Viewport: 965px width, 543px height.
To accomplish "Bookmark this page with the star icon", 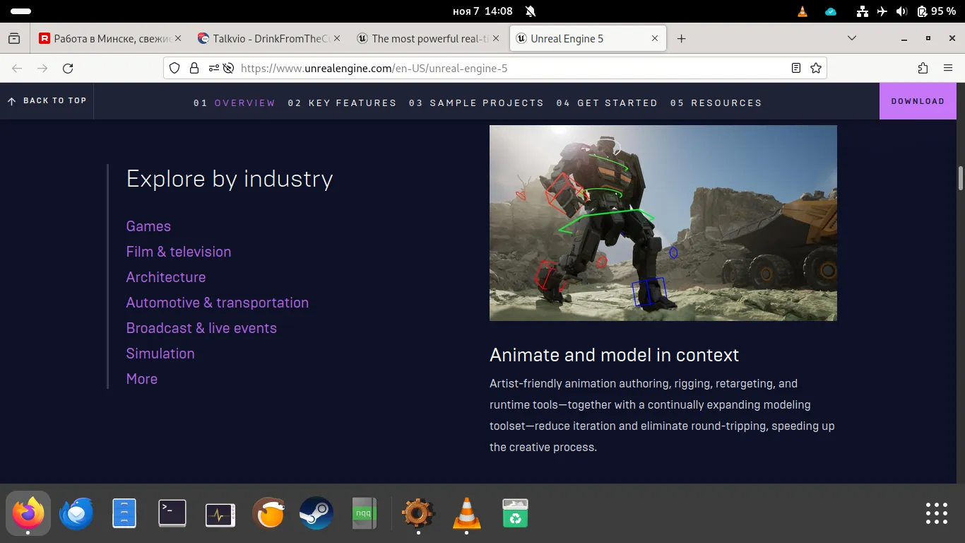I will (x=816, y=69).
